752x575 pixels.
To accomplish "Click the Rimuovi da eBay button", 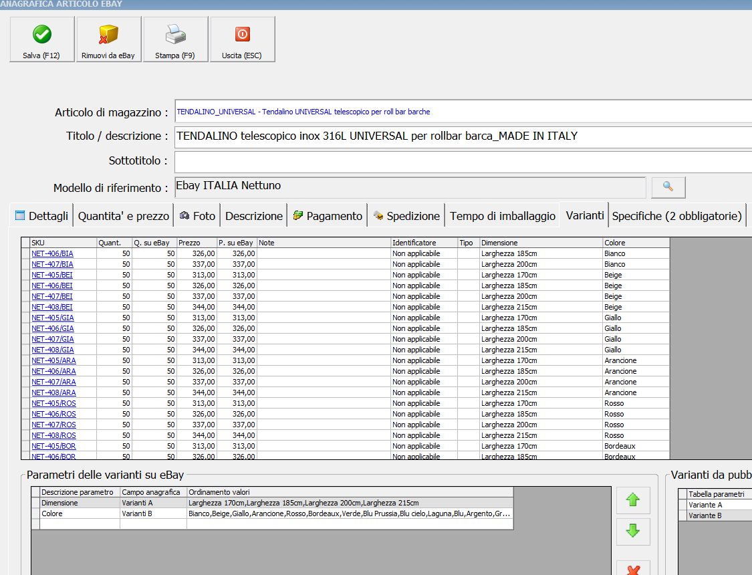I will click(x=108, y=39).
